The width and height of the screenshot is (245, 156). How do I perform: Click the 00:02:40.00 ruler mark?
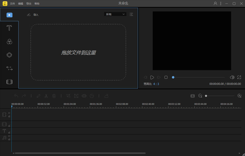tap(148, 104)
